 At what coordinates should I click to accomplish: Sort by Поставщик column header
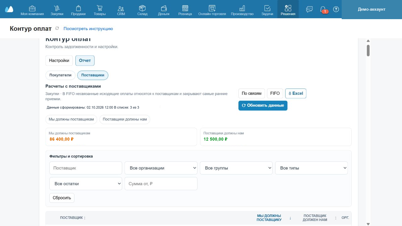click(73, 218)
